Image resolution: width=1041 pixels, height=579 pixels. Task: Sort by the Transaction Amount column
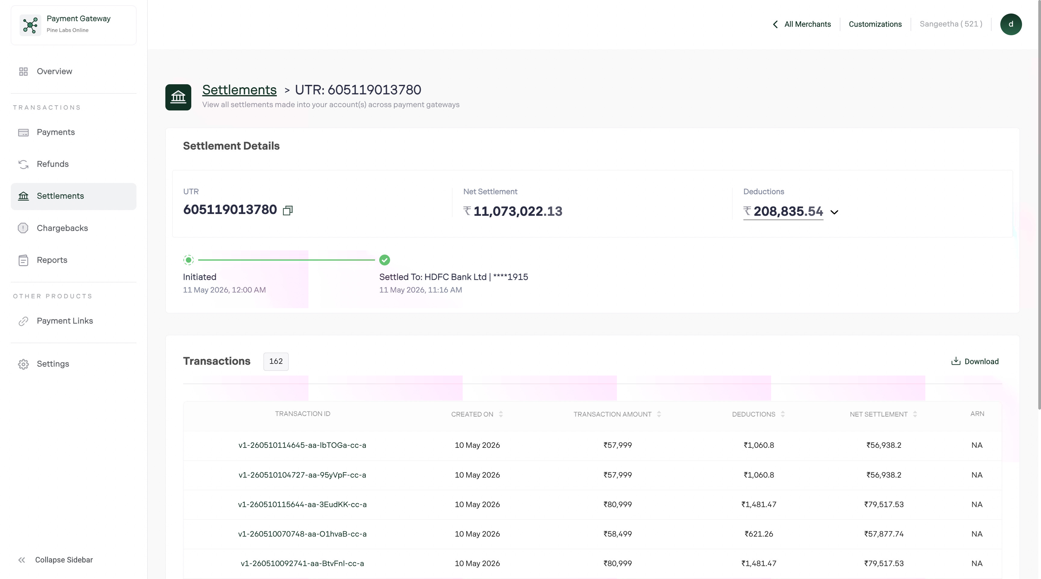point(659,414)
